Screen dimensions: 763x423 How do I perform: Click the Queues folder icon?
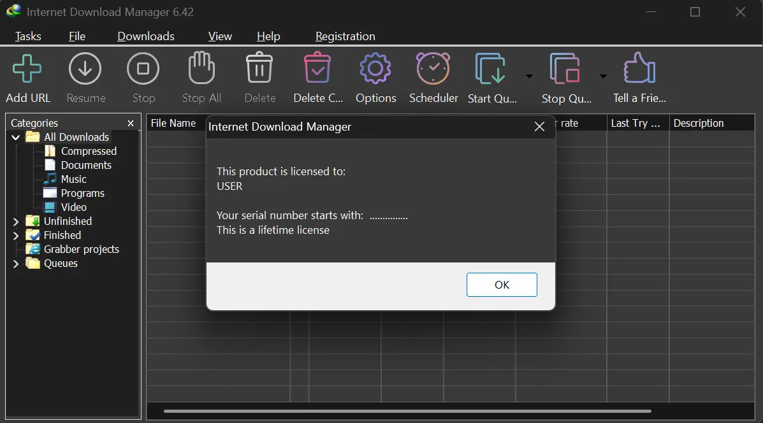point(33,263)
